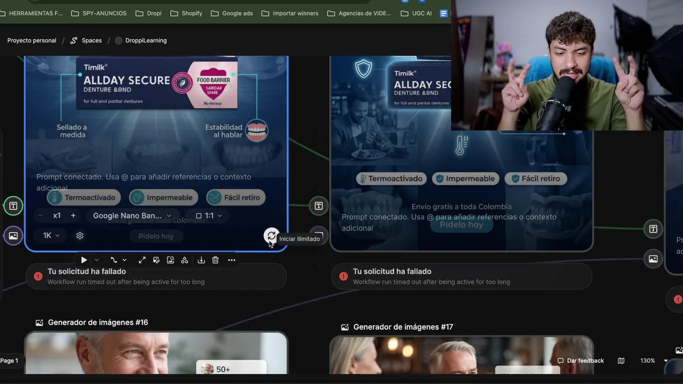The height and width of the screenshot is (384, 683).
Task: Delete the selected node with trash icon
Action: (216, 260)
